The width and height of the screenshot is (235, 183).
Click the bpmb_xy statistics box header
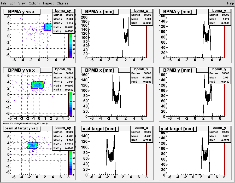[x=63, y=69]
